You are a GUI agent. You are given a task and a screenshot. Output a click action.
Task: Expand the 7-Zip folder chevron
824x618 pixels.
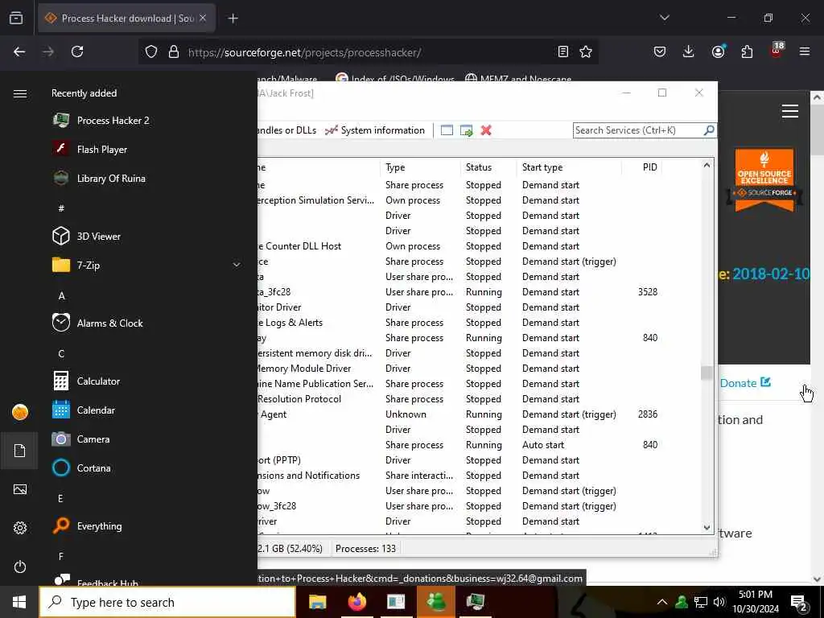(x=237, y=265)
